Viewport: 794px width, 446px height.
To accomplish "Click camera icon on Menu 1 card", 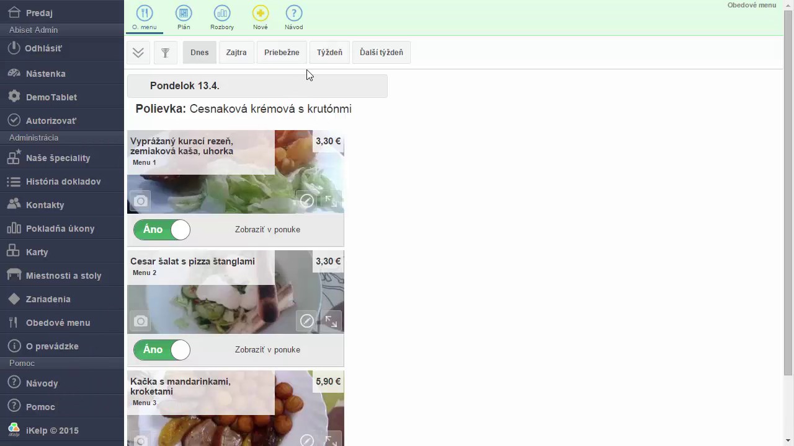I will [141, 201].
